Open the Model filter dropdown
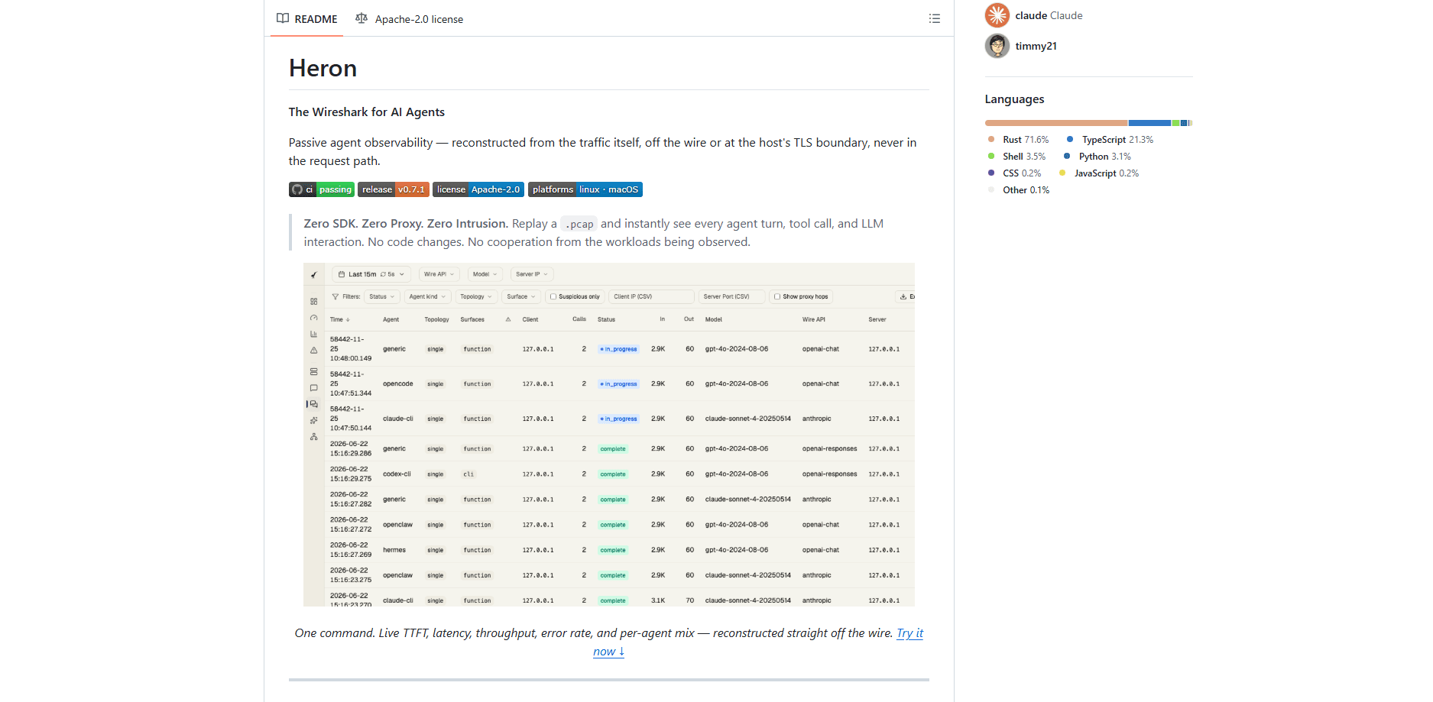Image resolution: width=1433 pixels, height=702 pixels. [x=485, y=274]
